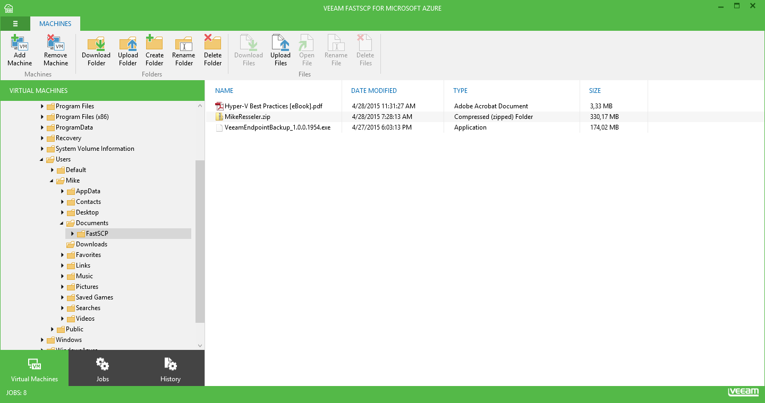
Task: Select the MikeResseler.zip file
Action: [x=247, y=117]
